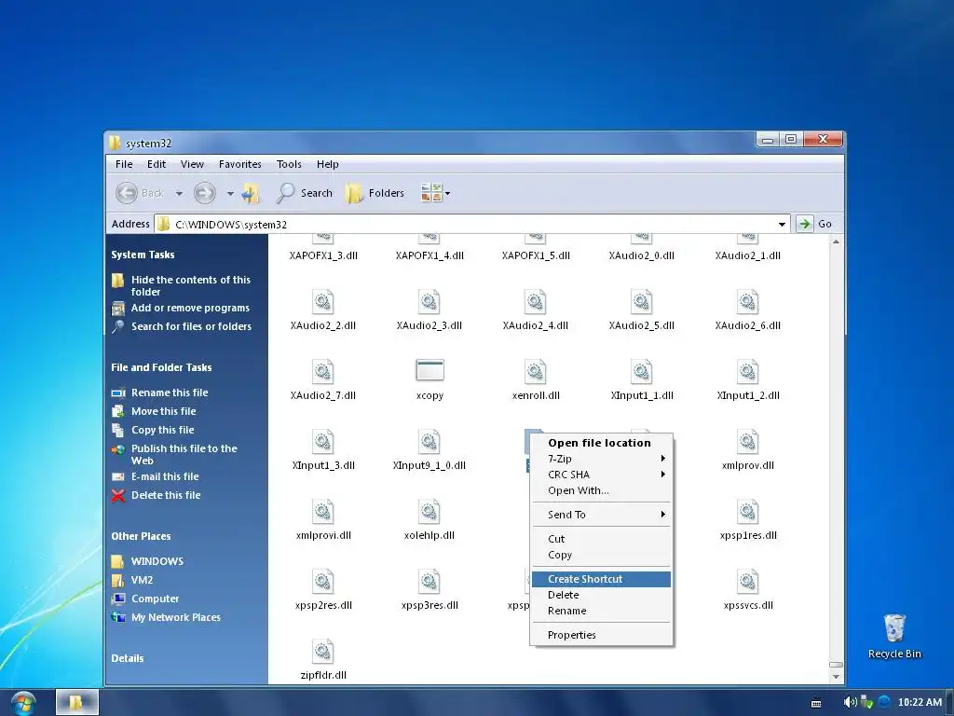This screenshot has height=716, width=954.
Task: Select the xolehlp.dll file icon
Action: coord(429,512)
